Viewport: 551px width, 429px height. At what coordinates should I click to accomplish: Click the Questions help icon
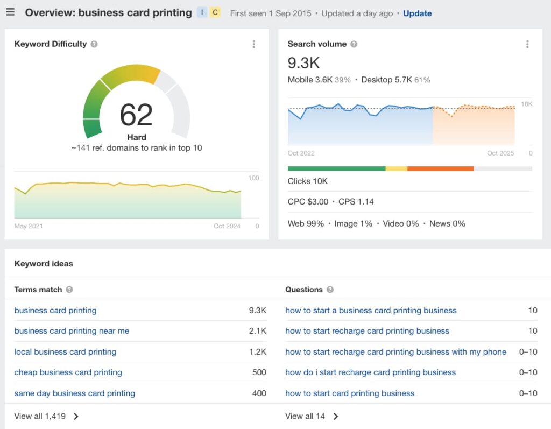coord(330,290)
